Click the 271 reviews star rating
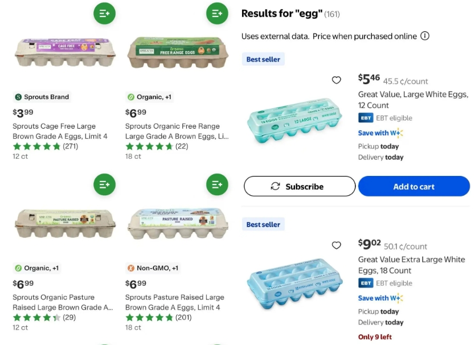The image size is (475, 345). pyautogui.click(x=46, y=146)
